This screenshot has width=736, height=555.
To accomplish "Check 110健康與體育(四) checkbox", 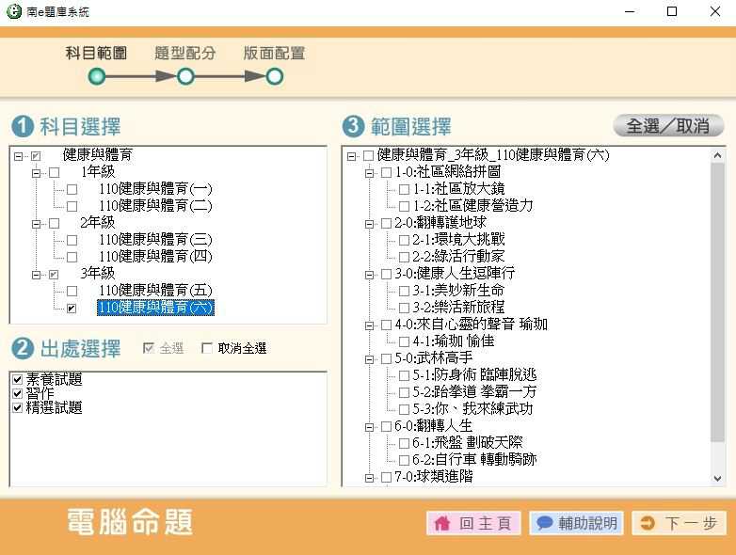I will tap(72, 257).
